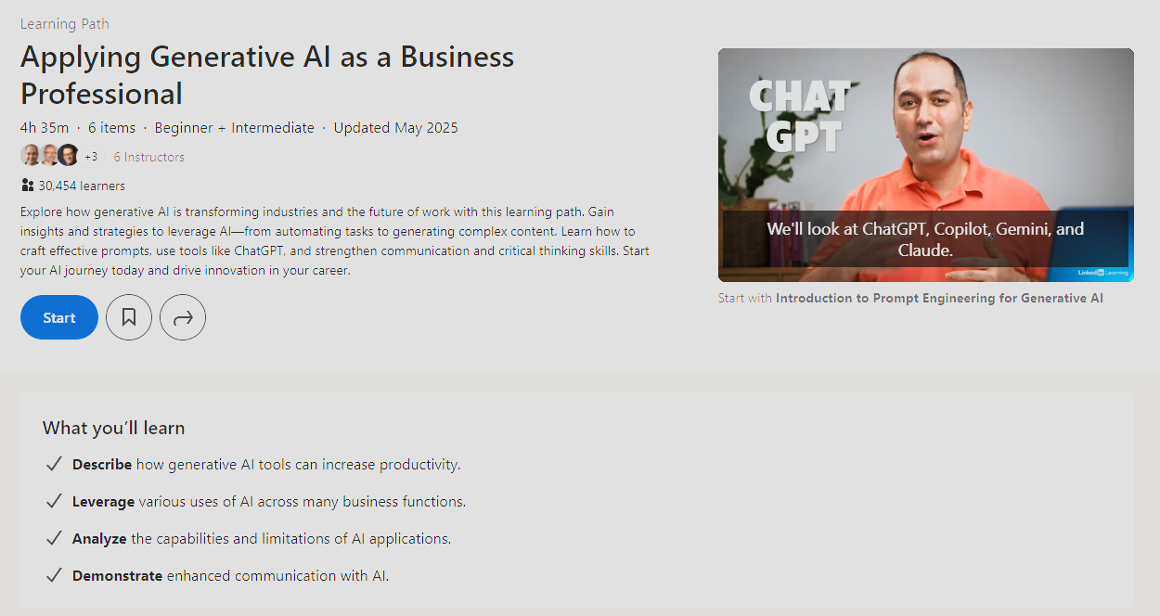Click the 4h 35m duration text
Viewport: 1160px width, 616px height.
[45, 128]
